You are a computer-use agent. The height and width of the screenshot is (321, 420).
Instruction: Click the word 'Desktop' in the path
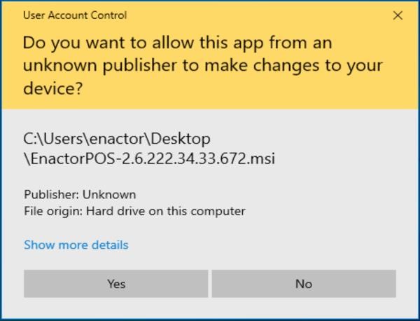click(182, 139)
